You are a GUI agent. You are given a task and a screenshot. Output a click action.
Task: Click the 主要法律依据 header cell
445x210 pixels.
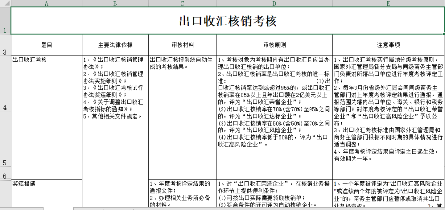pos(115,45)
